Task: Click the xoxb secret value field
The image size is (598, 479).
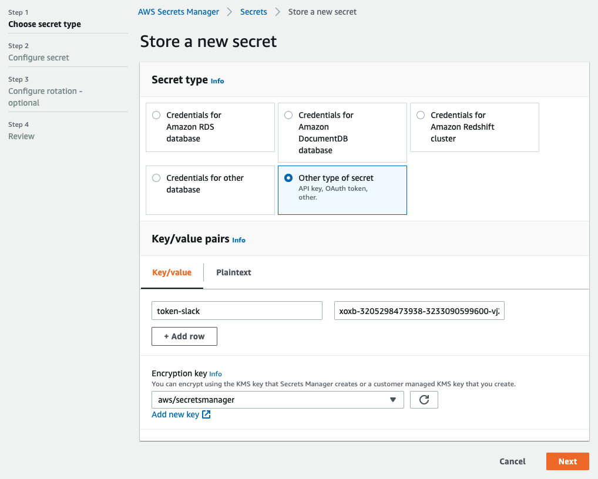Action: coord(419,311)
